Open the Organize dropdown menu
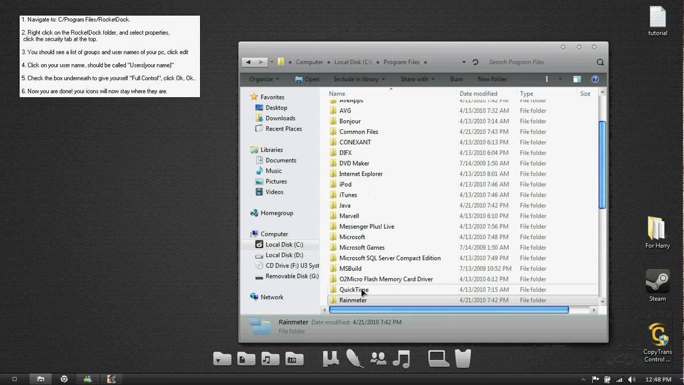Viewport: 684px width, 385px height. pyautogui.click(x=264, y=79)
